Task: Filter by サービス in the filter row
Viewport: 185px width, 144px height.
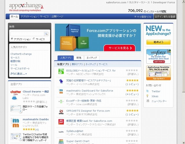Action: coord(103,64)
